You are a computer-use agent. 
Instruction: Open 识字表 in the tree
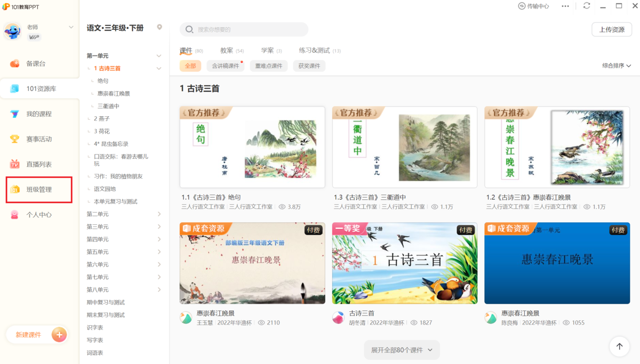[95, 327]
